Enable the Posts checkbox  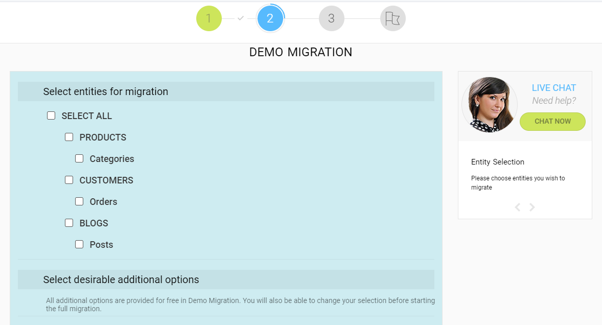point(79,244)
